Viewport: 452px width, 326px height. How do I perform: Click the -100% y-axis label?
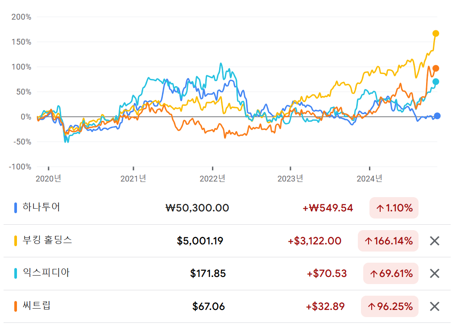[20, 167]
